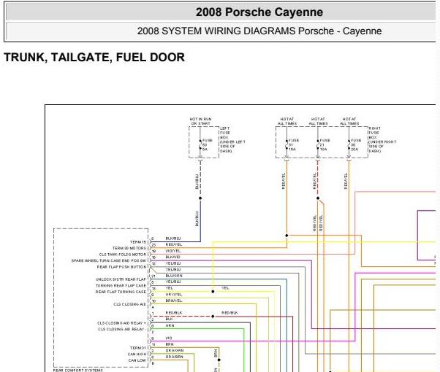The image size is (440, 372).
Task: Click the "CAN HIGH" pin label
Action: [x=137, y=354]
